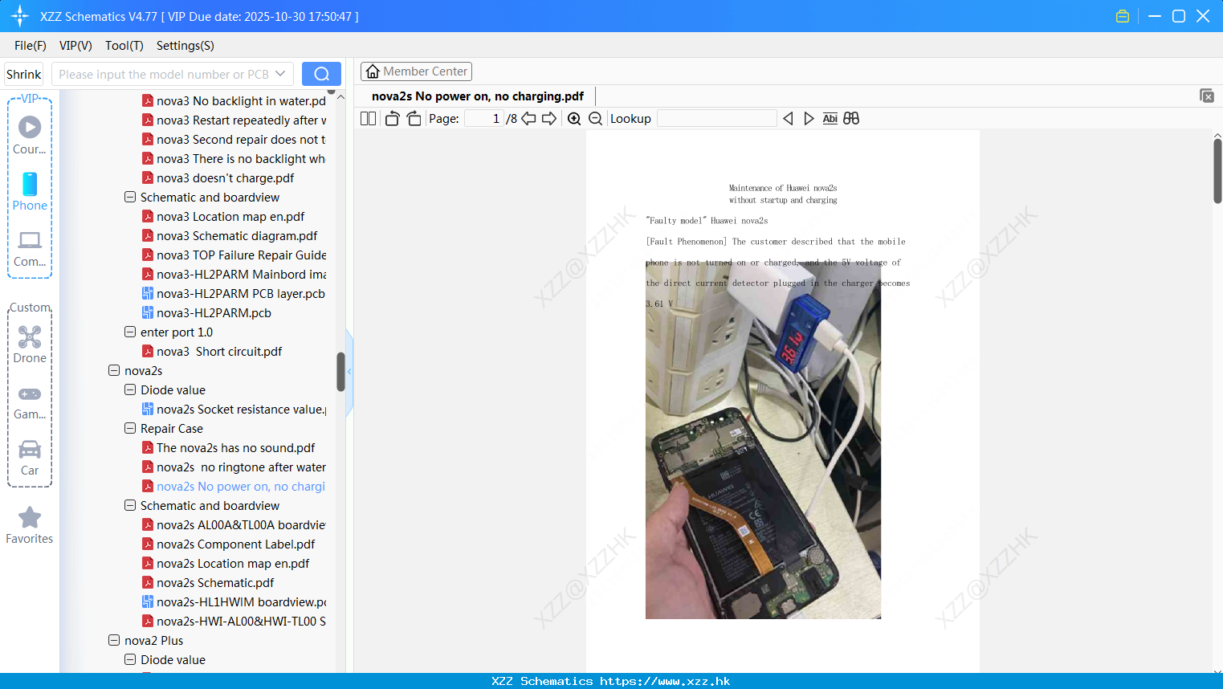Viewport: 1223px width, 689px height.
Task: Select the Phone category
Action: coord(30,191)
